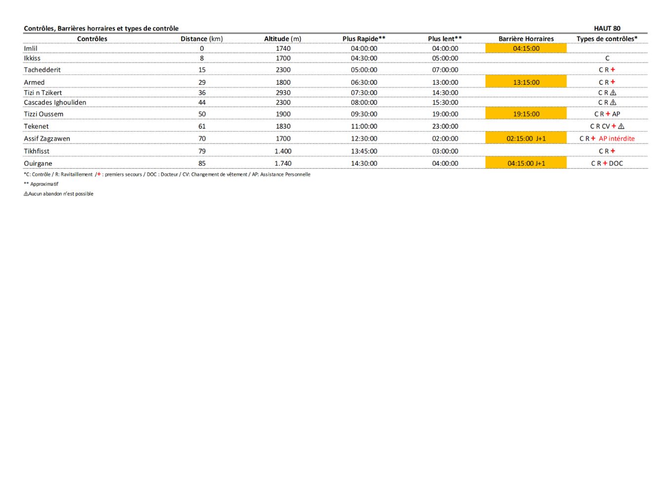Select the orange 04:15:00 cell in the Imlil row
666x493 pixels.
[526, 48]
